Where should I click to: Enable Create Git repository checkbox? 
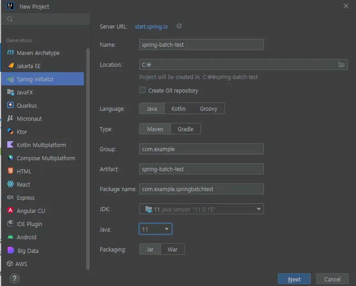[x=142, y=90]
